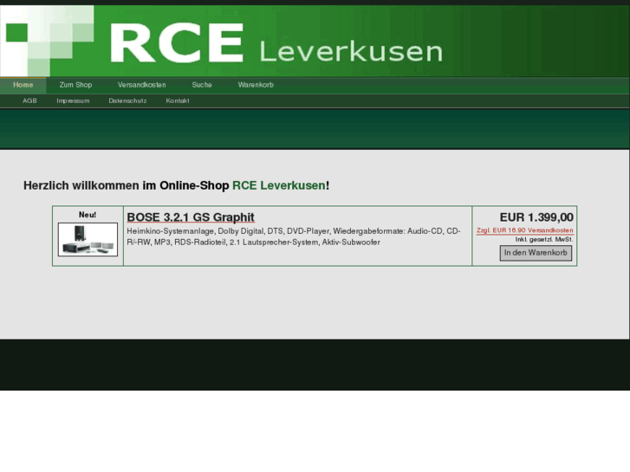Select Suche in the navigation bar
This screenshot has height=472, width=630.
coord(202,85)
